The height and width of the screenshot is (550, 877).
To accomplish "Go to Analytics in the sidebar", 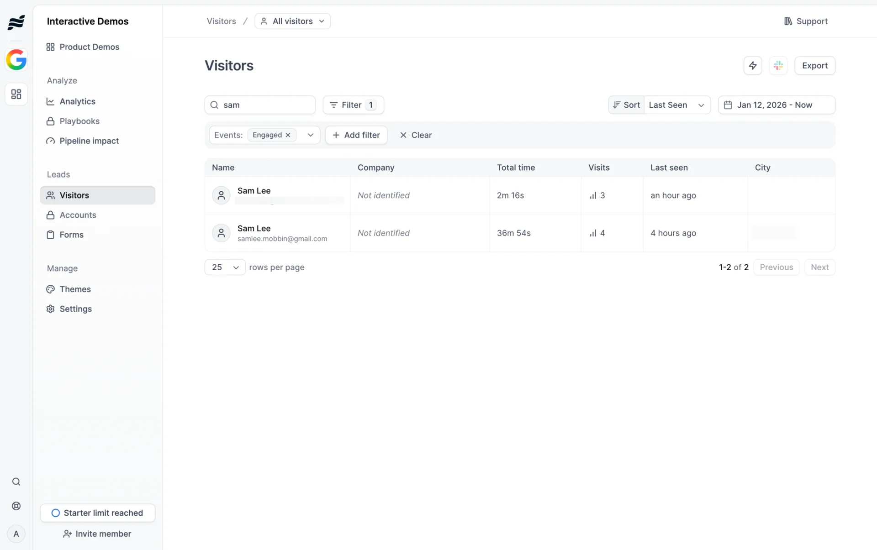I will 77,101.
